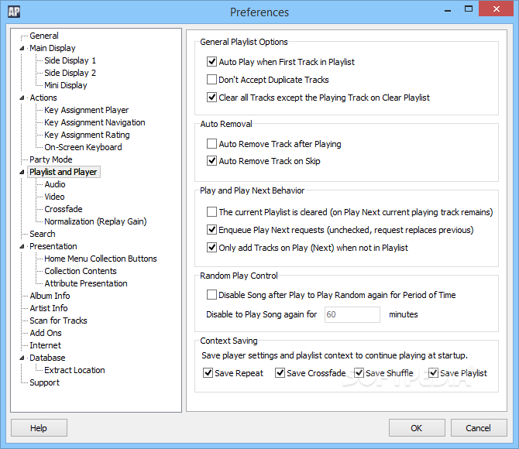Collapse the Playlist and Player node
The image size is (519, 449).
pos(22,172)
